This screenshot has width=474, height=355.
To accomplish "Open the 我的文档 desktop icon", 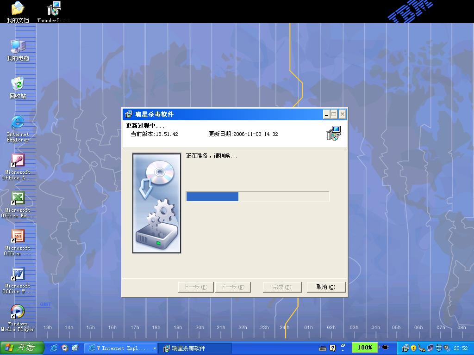I will (x=18, y=12).
